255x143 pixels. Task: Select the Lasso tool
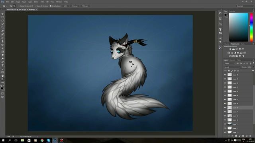click(2, 21)
